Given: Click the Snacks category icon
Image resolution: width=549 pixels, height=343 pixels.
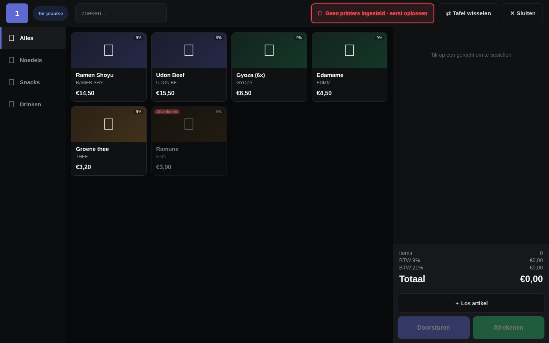Looking at the screenshot, I should [11, 82].
